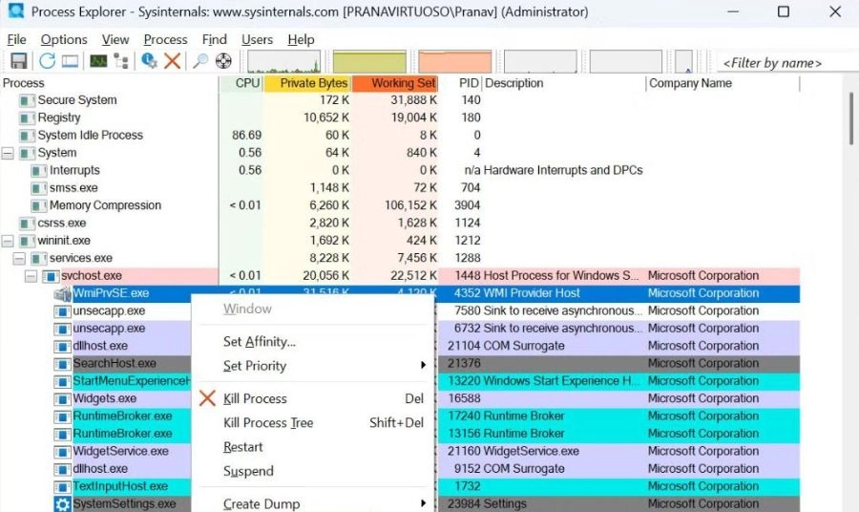Select Kill Process Tree in context menu
This screenshot has height=512, width=859.
(x=313, y=422)
